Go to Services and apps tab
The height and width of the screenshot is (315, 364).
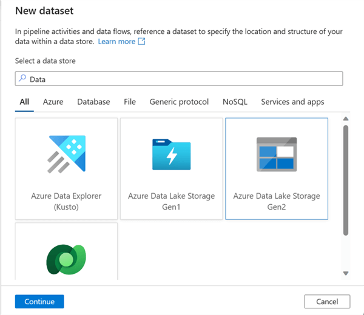point(293,102)
